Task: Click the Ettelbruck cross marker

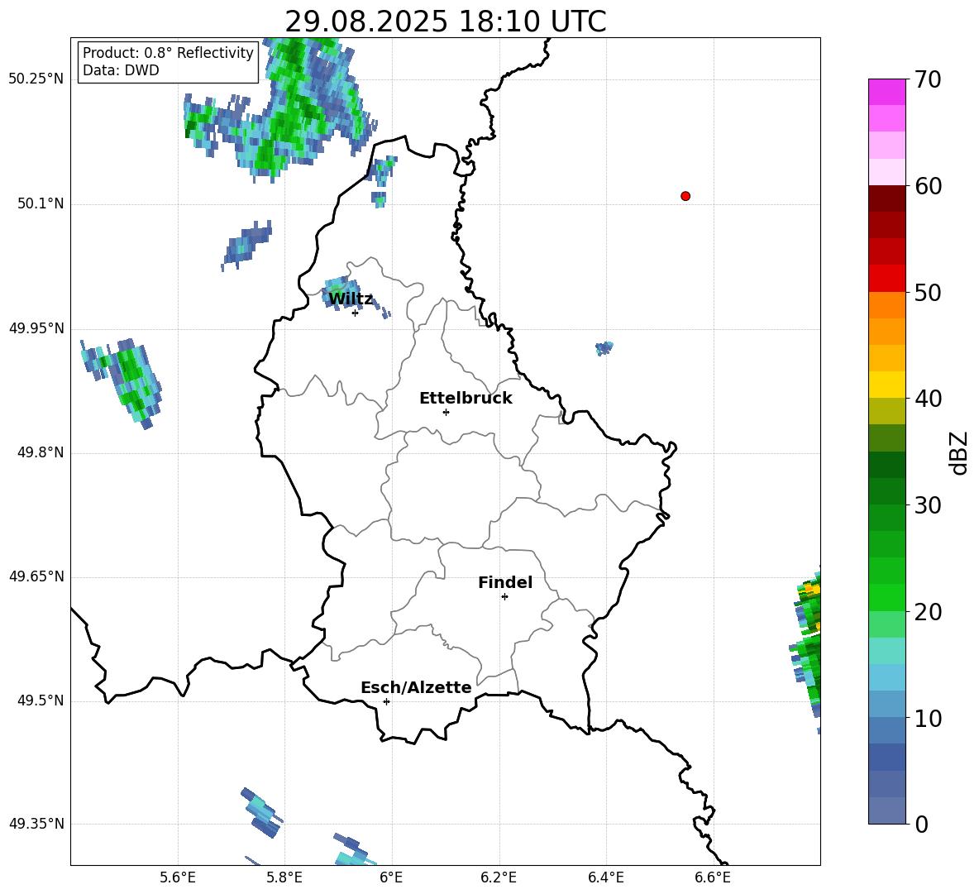Action: (x=446, y=412)
